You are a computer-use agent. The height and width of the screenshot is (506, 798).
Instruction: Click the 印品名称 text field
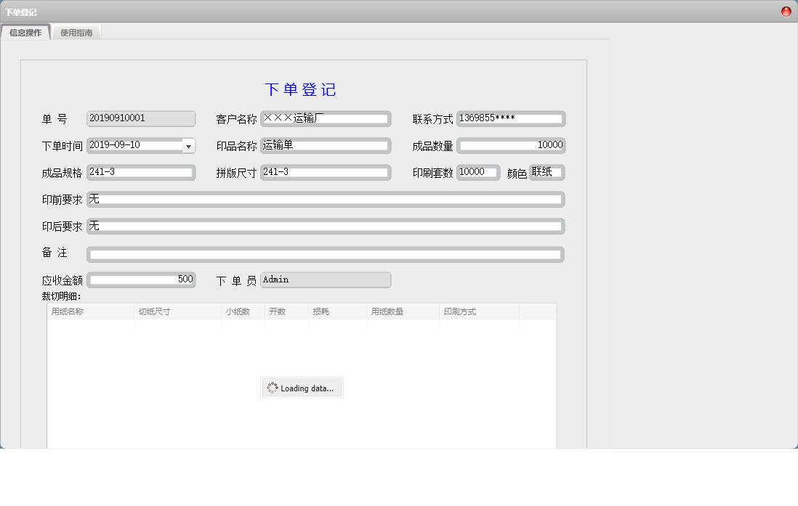326,145
